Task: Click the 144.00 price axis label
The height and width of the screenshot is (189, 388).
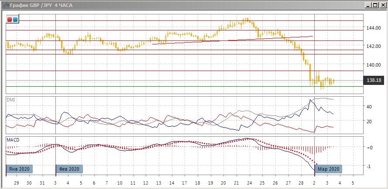Action: pos(374,28)
